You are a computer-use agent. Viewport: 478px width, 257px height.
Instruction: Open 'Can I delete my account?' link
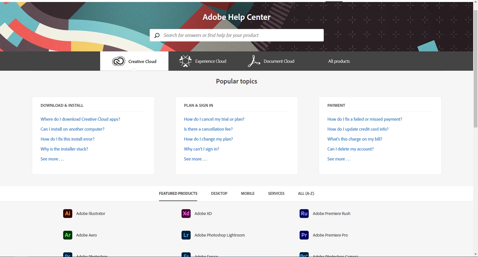pos(351,149)
